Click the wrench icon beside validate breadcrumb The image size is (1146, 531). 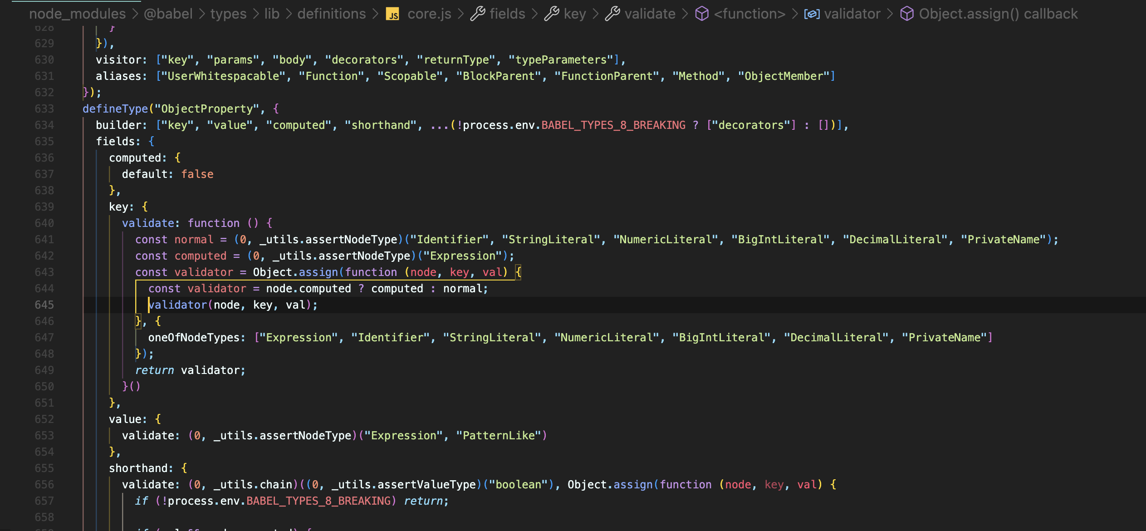612,14
